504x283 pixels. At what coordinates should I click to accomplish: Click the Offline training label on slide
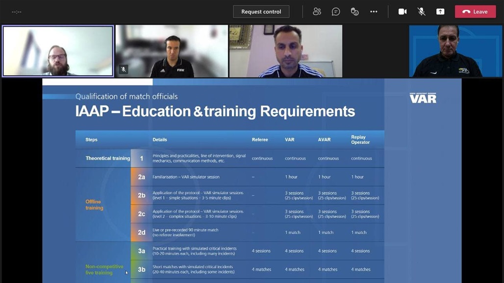click(94, 205)
